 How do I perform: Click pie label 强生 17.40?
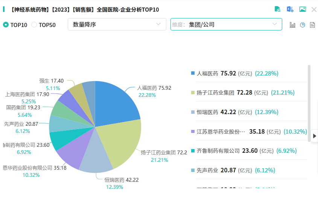click(x=52, y=81)
